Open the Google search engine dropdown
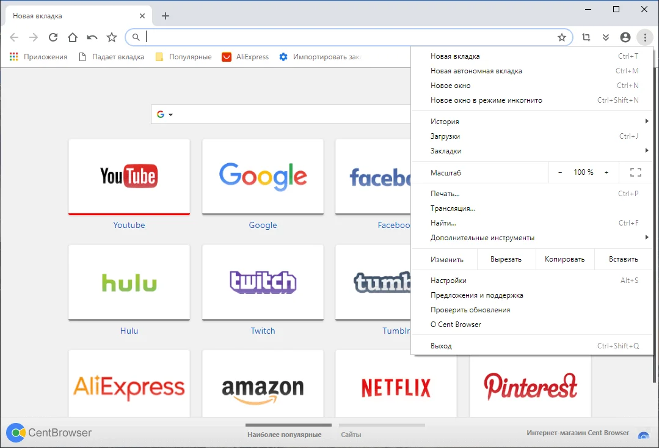This screenshot has height=448, width=659. [x=165, y=114]
